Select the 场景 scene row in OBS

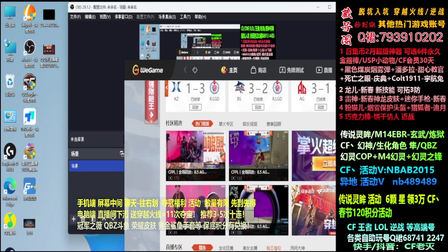coord(97,166)
